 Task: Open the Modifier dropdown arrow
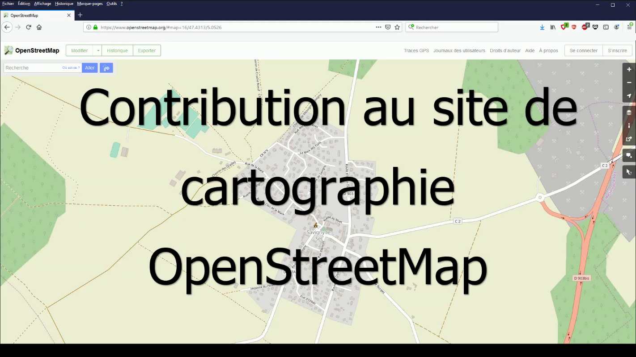98,50
